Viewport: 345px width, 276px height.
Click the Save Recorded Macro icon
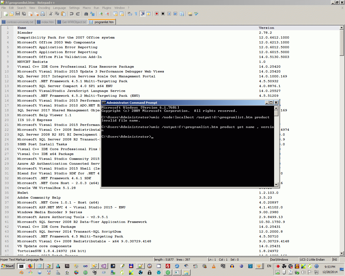181,14
